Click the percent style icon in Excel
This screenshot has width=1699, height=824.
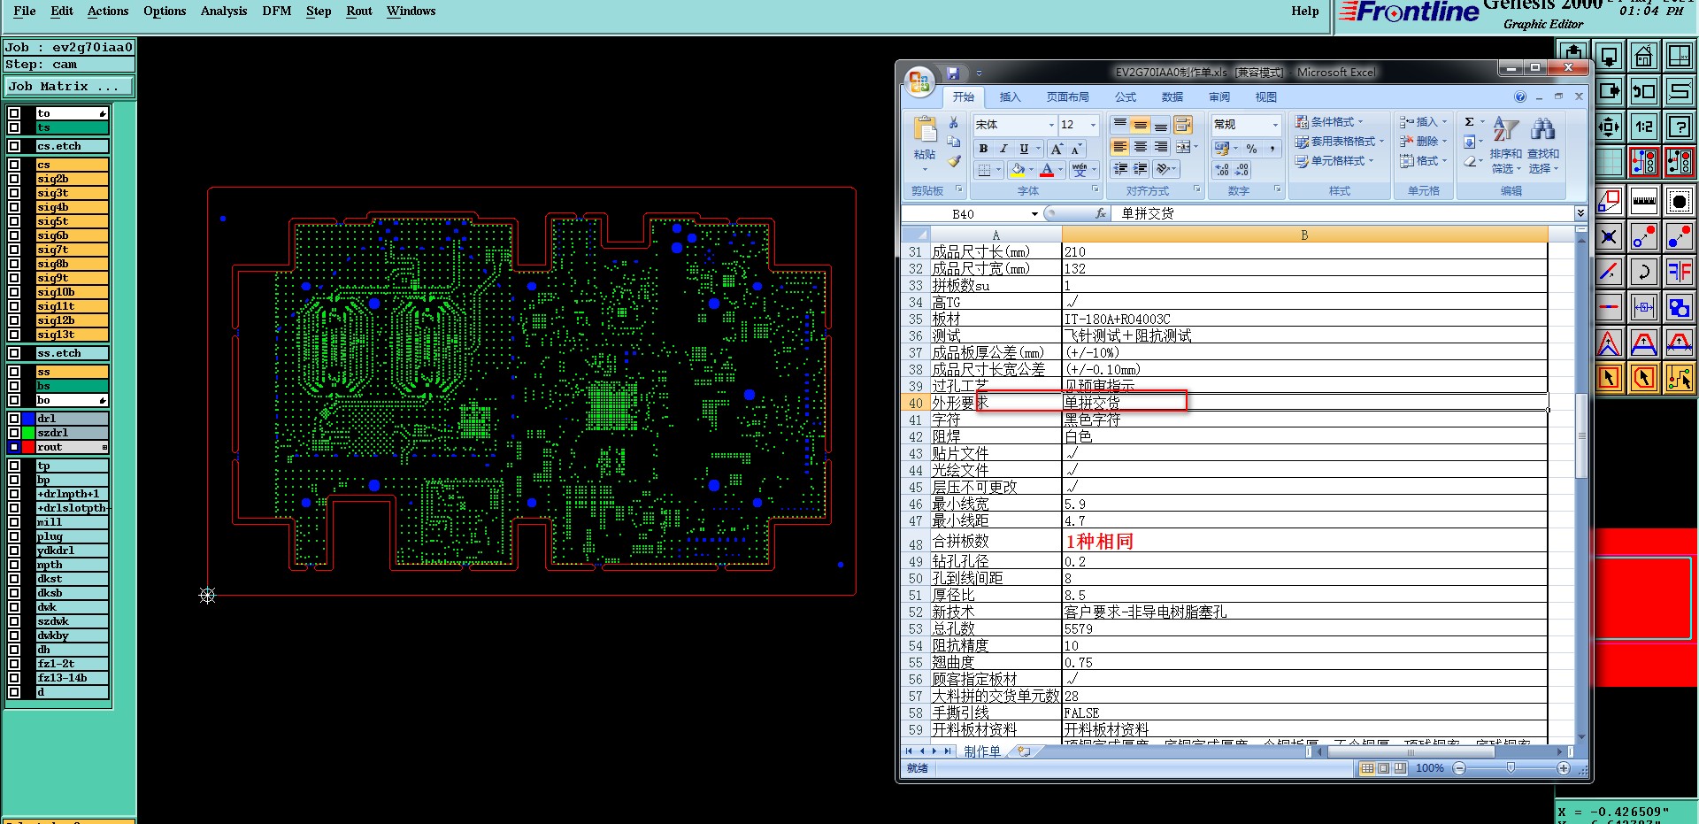click(x=1251, y=149)
